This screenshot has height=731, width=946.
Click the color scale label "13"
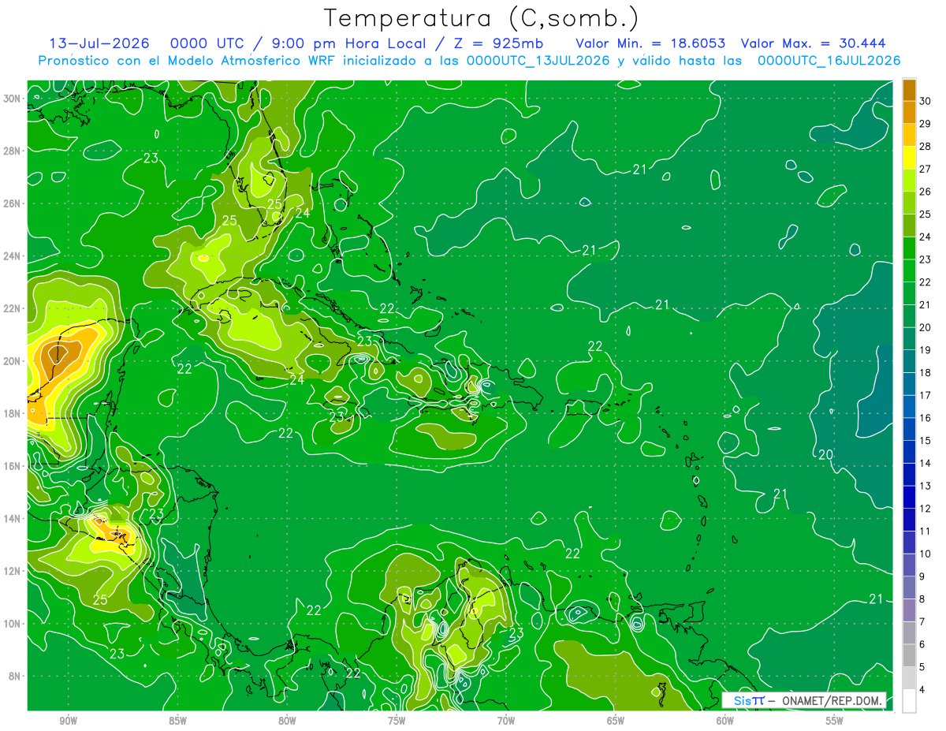coord(925,486)
